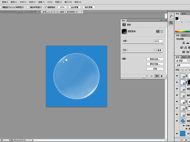Screen dimensions: 190x142
Task: Click the density slider handle
Action: 163,44
